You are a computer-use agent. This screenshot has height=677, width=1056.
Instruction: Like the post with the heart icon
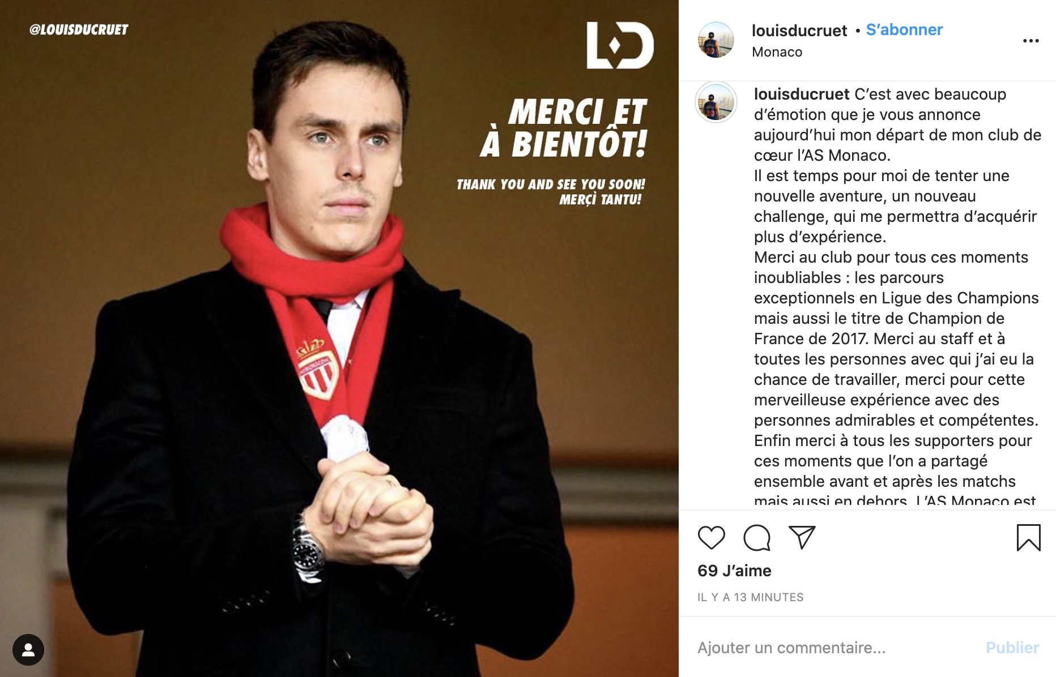711,538
